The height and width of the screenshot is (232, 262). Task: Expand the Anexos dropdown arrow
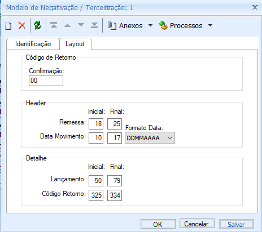150,25
